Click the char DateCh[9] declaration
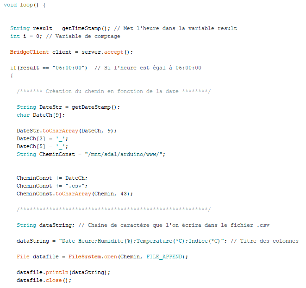 click(x=41, y=115)
